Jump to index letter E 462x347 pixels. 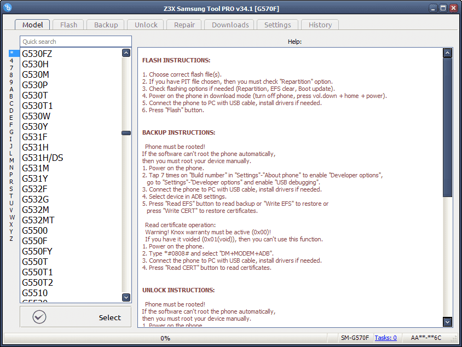(11, 118)
